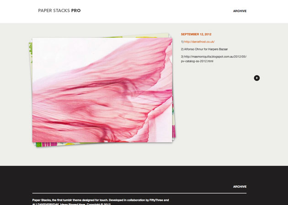Open the ALLDAYEVERYDAY footer link
Screen dimensions: 288x205
(x=46, y=204)
